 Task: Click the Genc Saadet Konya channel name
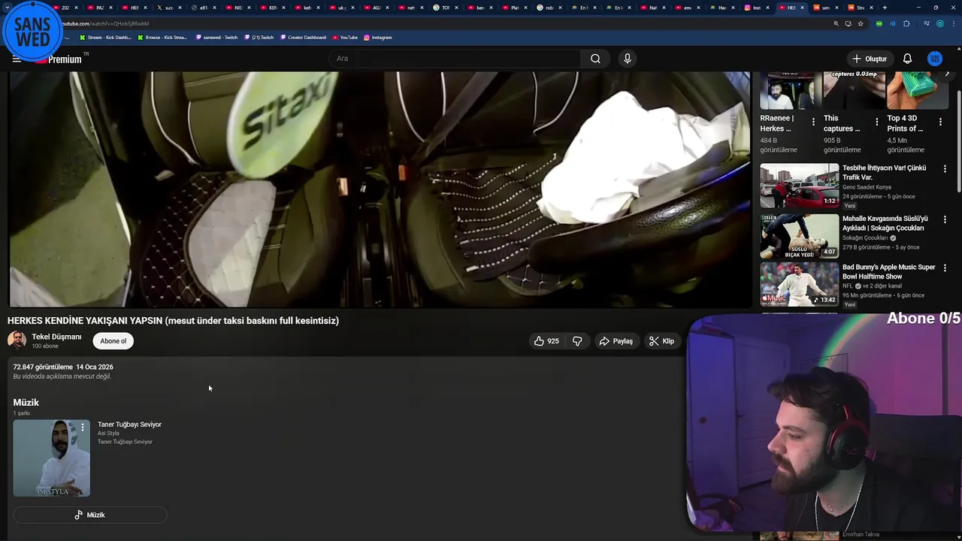click(867, 187)
